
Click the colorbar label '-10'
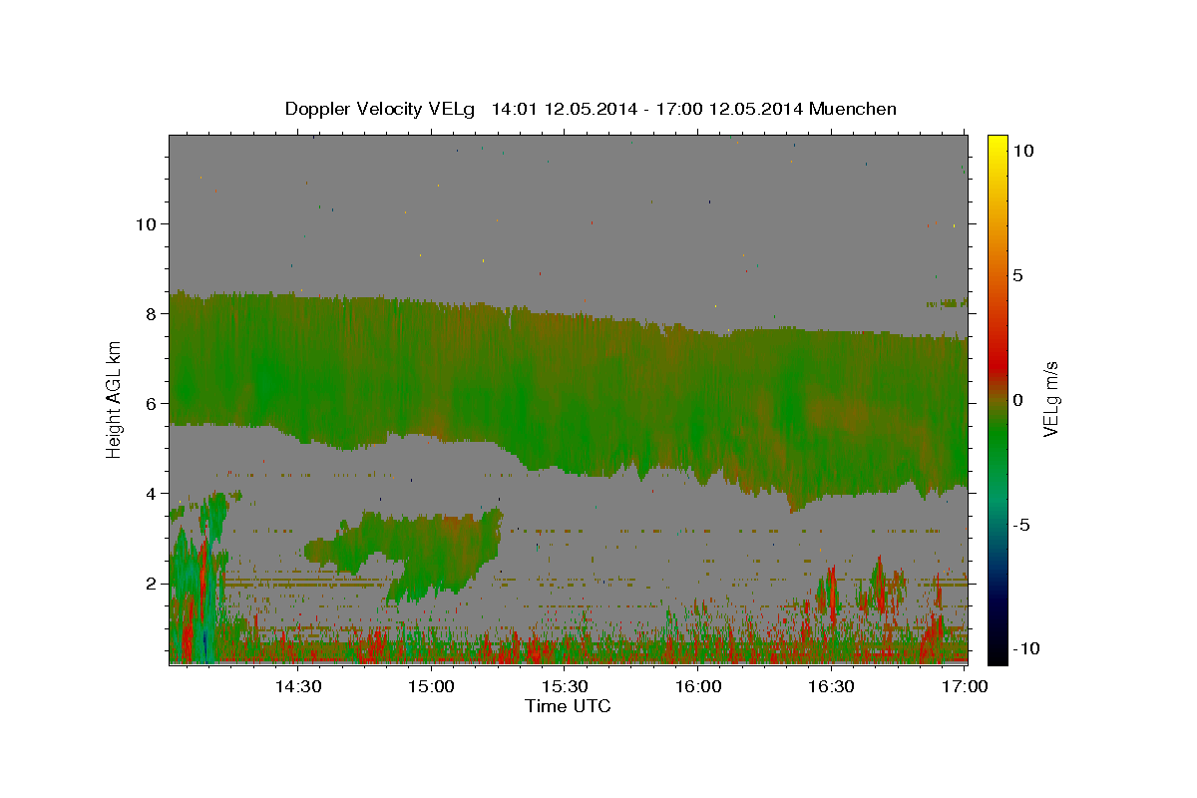coord(1024,649)
